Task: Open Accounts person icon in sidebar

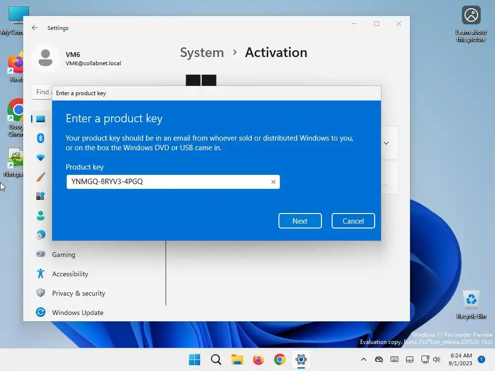Action: [x=41, y=215]
